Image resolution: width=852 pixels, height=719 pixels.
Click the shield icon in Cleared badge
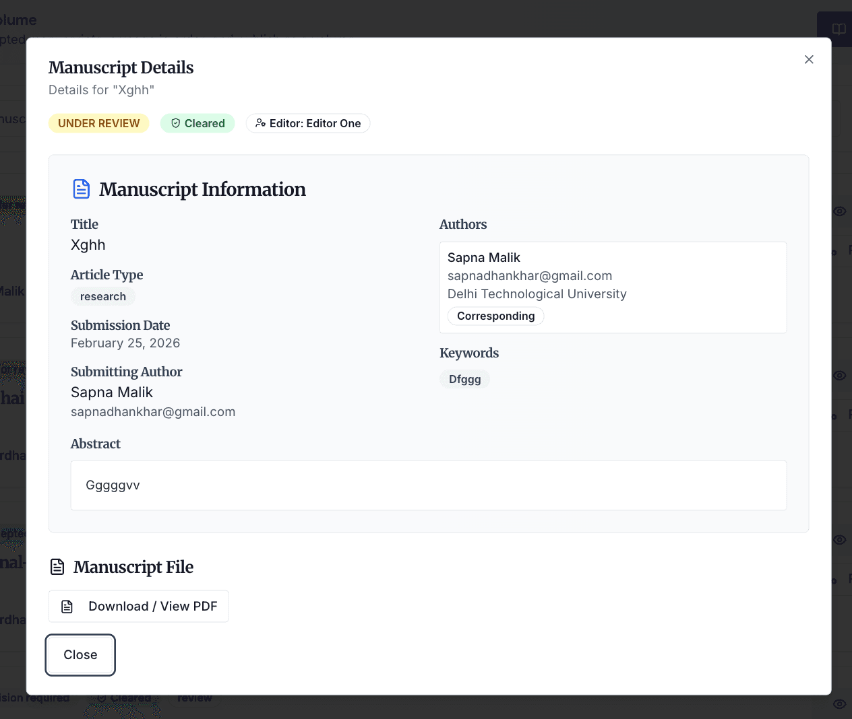tap(176, 123)
